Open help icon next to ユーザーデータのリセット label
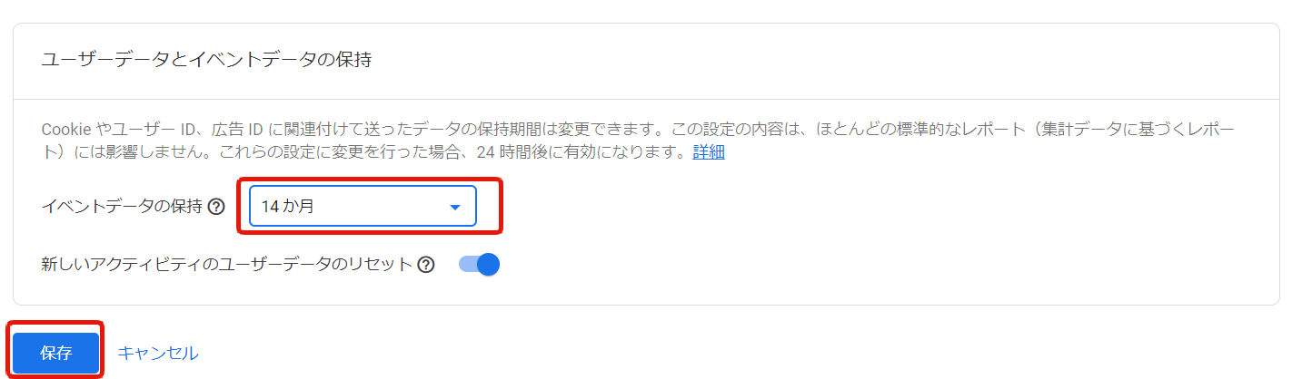The width and height of the screenshot is (1292, 379). [425, 265]
